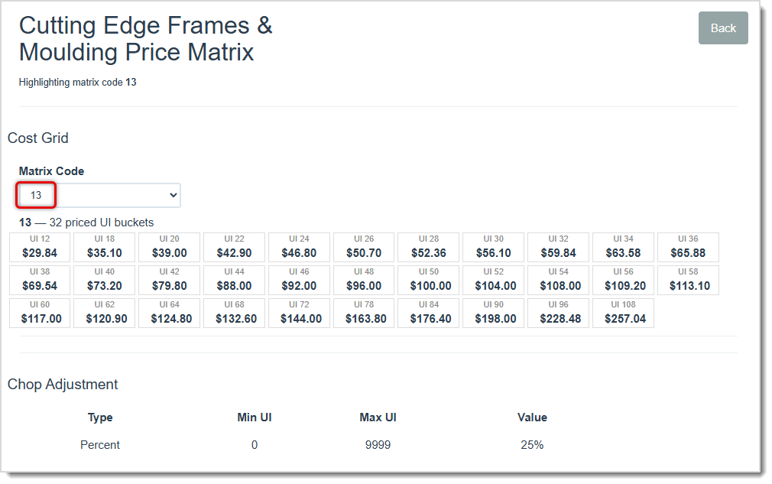Viewport: 772px width, 484px height.
Task: Select the UI 54 bucket $108.00
Action: (x=558, y=280)
